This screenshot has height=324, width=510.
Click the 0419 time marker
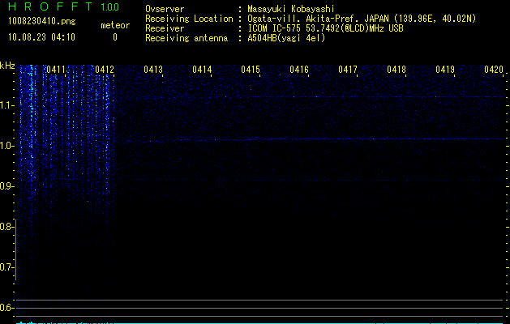445,70
